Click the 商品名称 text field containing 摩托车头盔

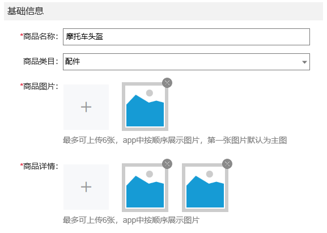pos(186,37)
